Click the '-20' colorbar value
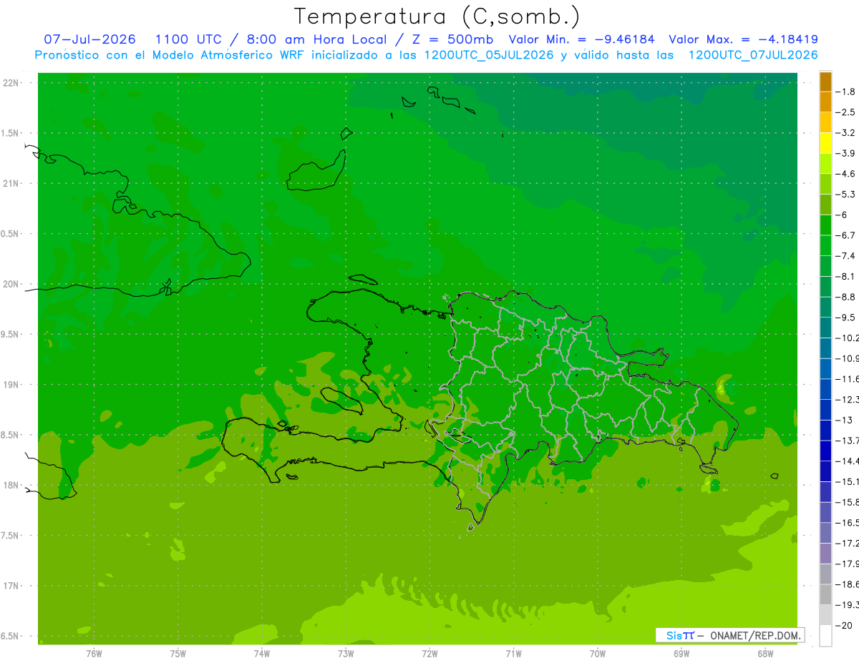This screenshot has width=859, height=663. tap(845, 625)
